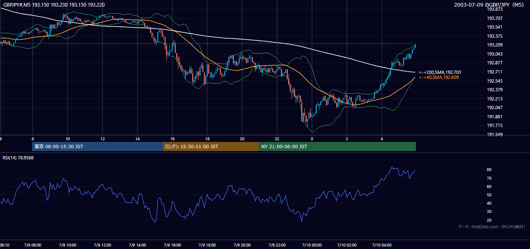Screen dimensions: 530x249
Task: Click price scale value 192.047
Action: pyautogui.click(x=495, y=108)
